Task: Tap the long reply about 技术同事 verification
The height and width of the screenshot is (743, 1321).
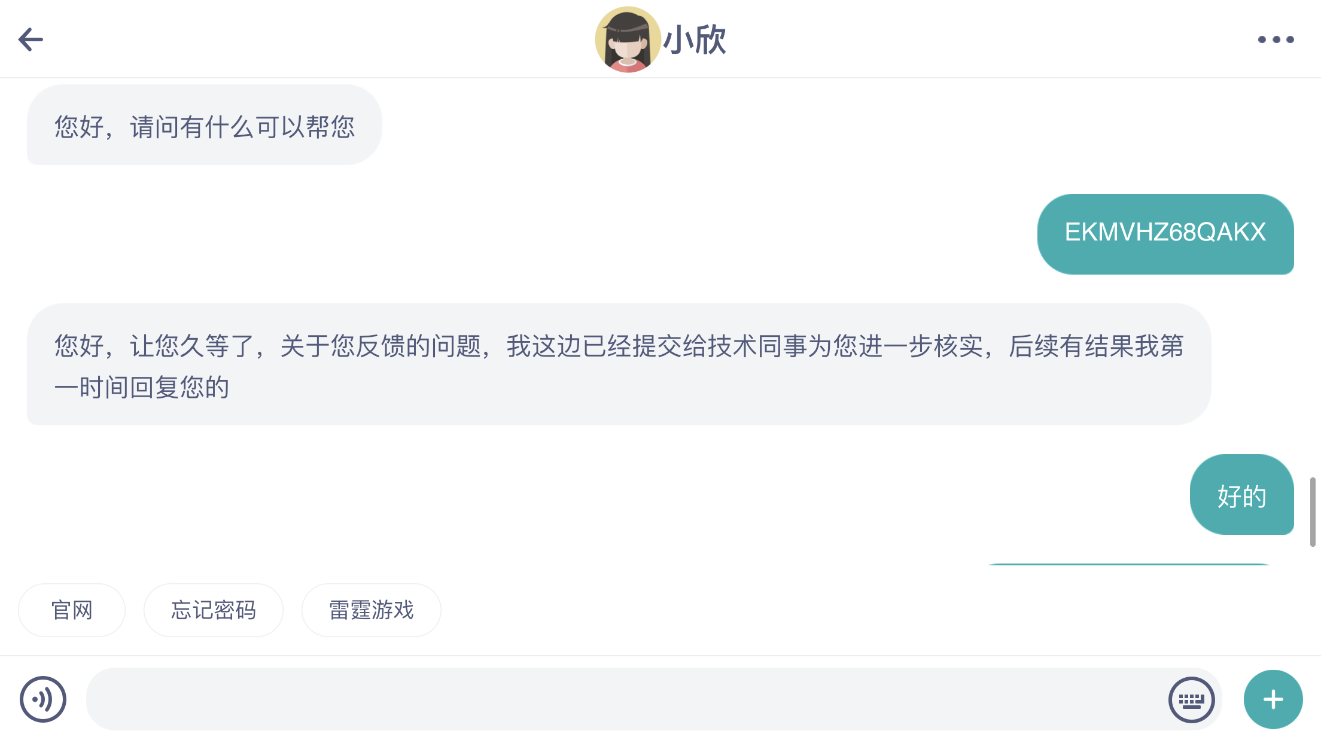Action: (619, 365)
